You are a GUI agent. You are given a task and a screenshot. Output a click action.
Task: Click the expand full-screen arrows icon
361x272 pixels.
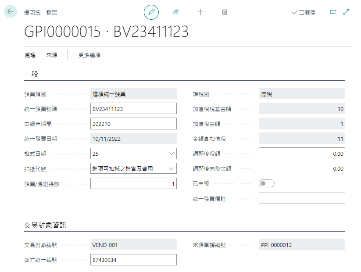(346, 12)
